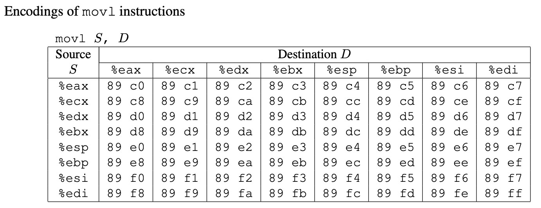541x208 pixels.
Task: Click the %esi source row label
Action: pyautogui.click(x=73, y=178)
